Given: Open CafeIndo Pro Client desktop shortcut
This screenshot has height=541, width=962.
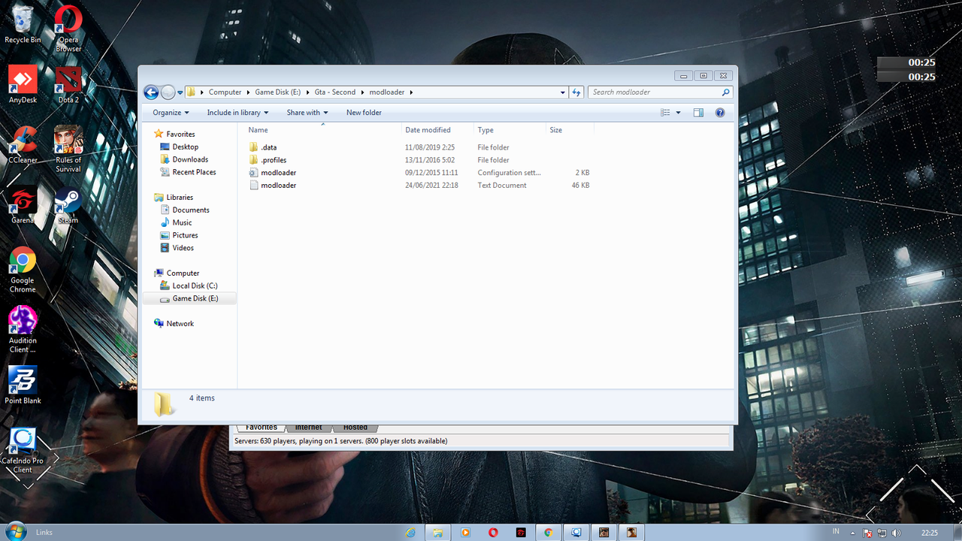Looking at the screenshot, I should pyautogui.click(x=23, y=449).
